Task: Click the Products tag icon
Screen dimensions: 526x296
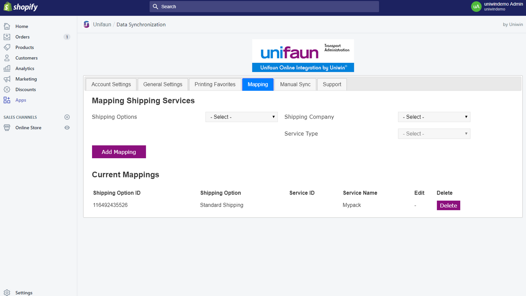Action: [7, 47]
